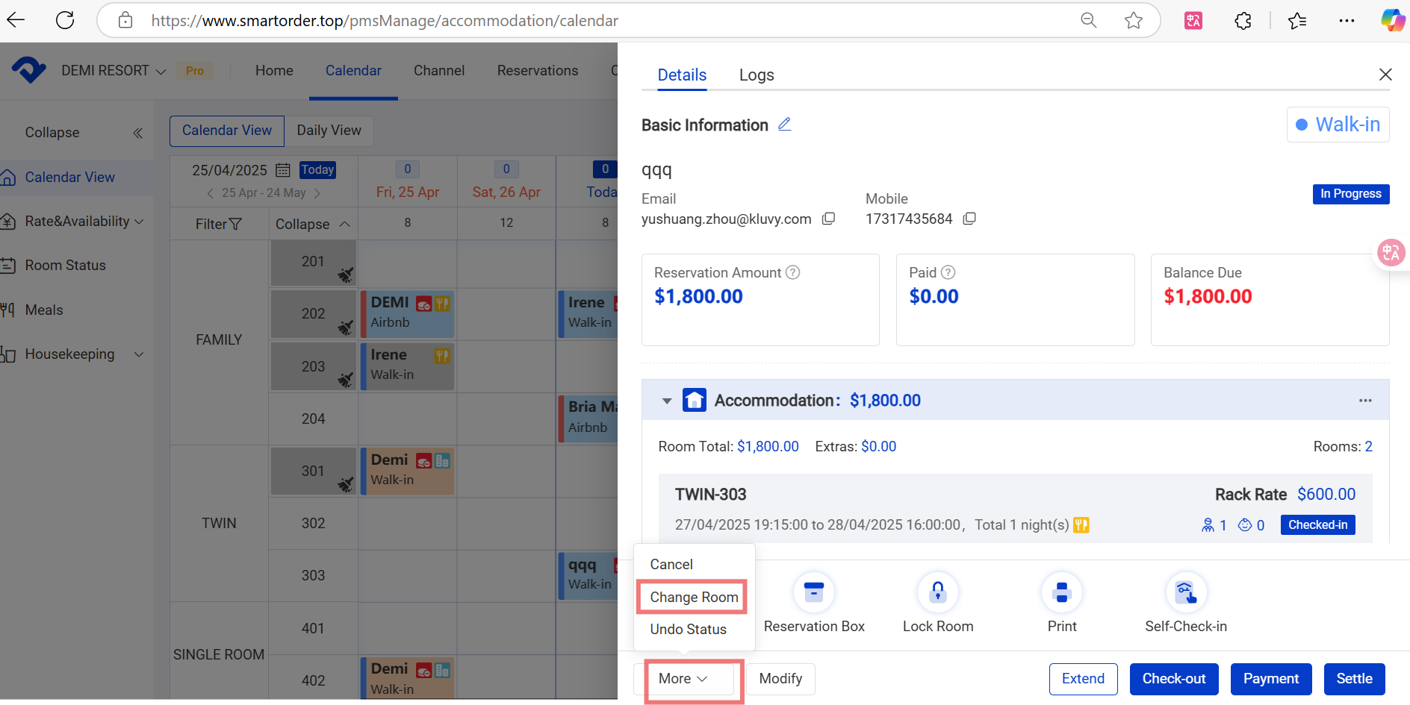This screenshot has height=705, width=1410.
Task: Copy the mobile number using copy icon
Action: coord(969,219)
